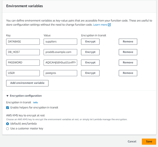158x147 pixels.
Task: Click the PASSWORD value input field
Action: click(x=60, y=63)
